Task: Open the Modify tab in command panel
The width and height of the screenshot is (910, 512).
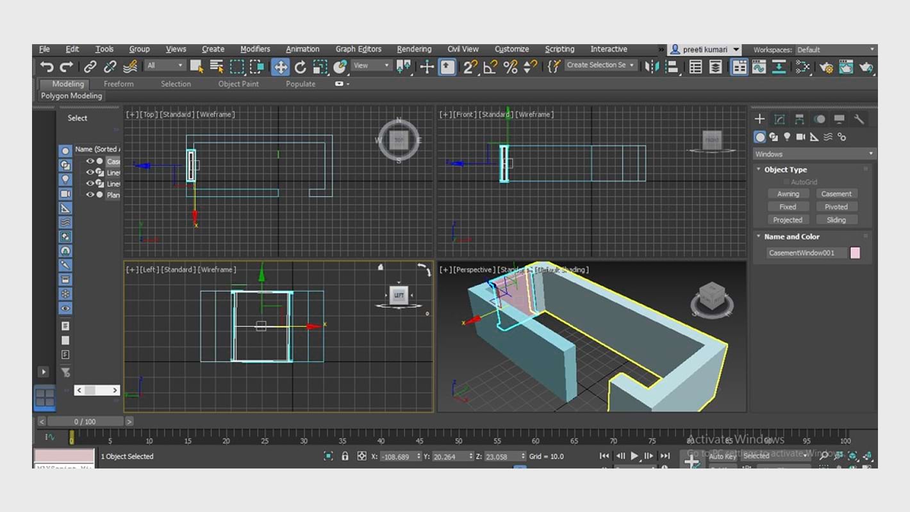Action: pyautogui.click(x=779, y=119)
